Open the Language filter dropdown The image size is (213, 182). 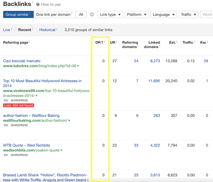pos(164,14)
